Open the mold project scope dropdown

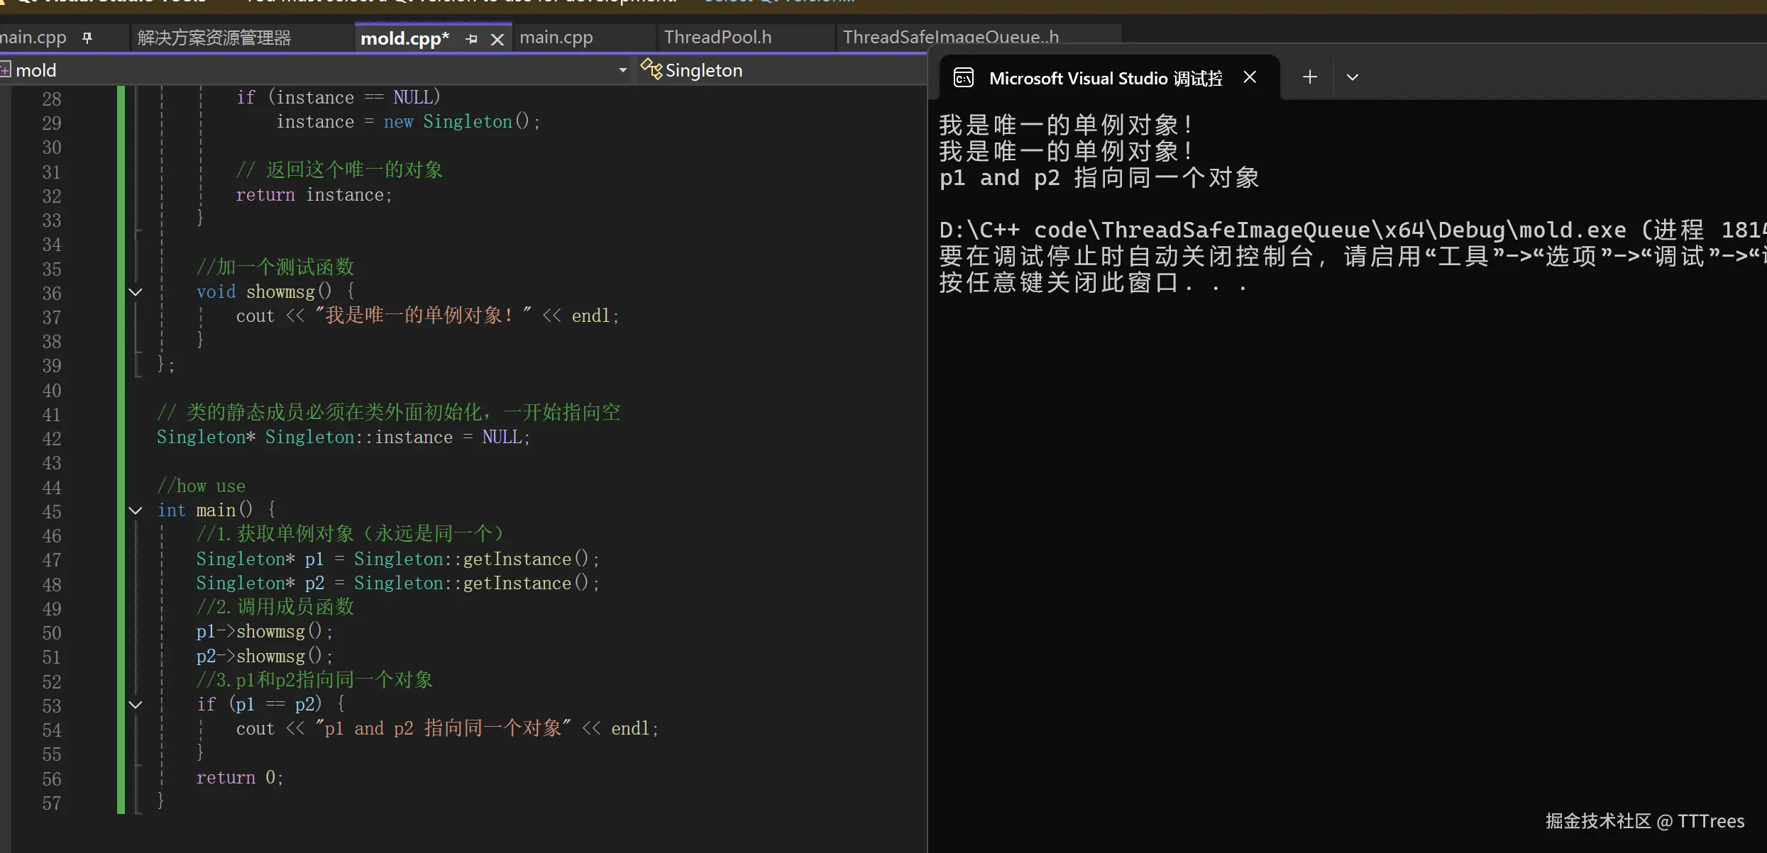[x=622, y=69]
